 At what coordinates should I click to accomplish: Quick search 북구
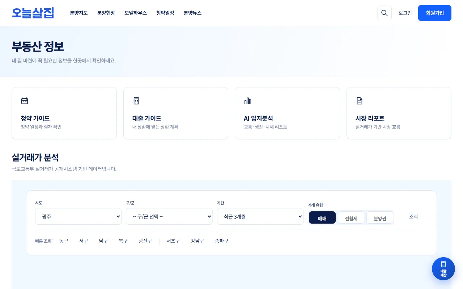(123, 241)
